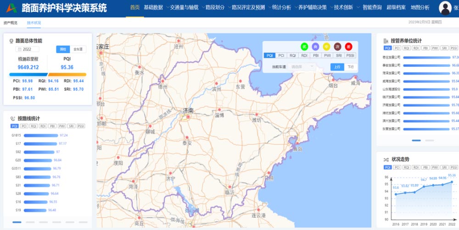459x230 pixels.
Task: Click the 2022 data point on trend chart
Action: [x=452, y=182]
